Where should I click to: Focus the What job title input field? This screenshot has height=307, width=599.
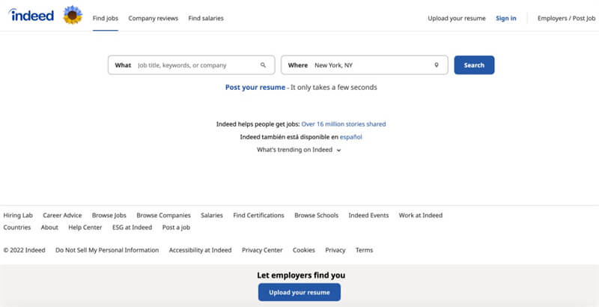[195, 65]
